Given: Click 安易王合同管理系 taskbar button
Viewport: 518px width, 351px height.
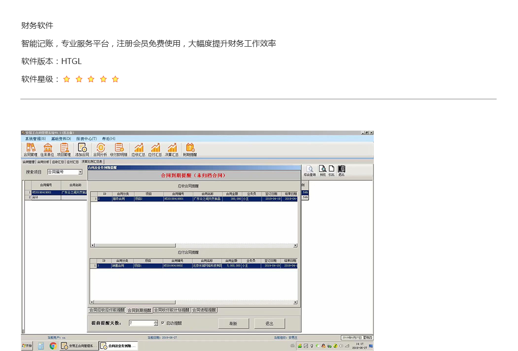Looking at the screenshot, I should pos(79,346).
